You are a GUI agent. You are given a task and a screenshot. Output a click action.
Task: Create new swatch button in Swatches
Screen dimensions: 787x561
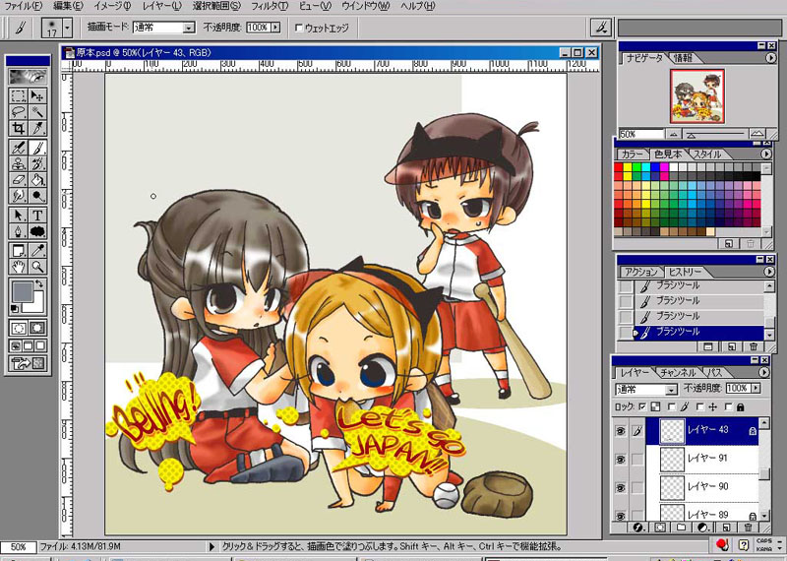[x=728, y=243]
